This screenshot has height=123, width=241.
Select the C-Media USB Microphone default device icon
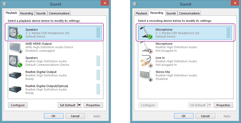[145, 33]
